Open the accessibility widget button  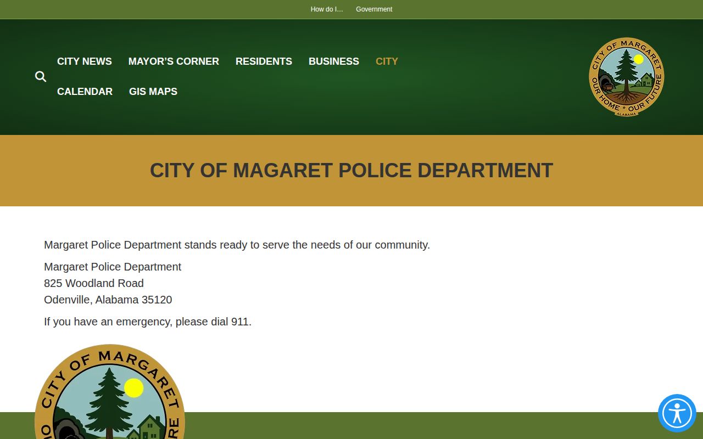click(677, 413)
